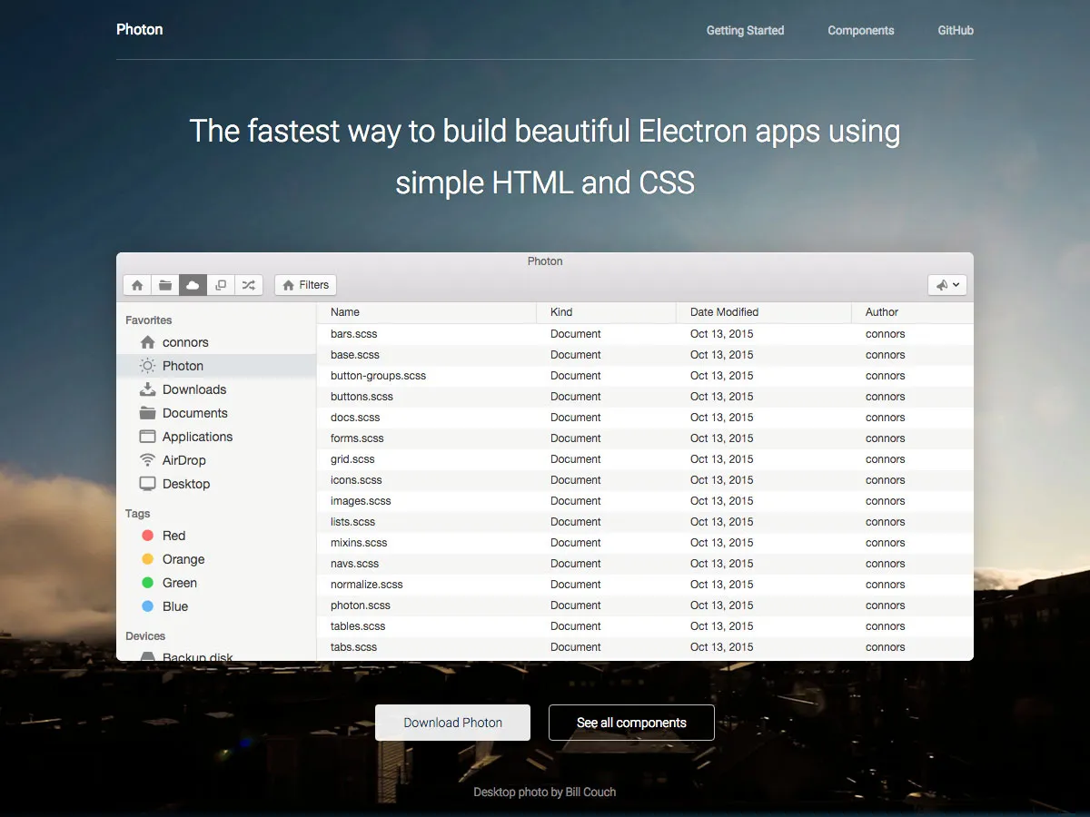Click the popup windows icon toolbar button
This screenshot has width=1090, height=817.
221,285
